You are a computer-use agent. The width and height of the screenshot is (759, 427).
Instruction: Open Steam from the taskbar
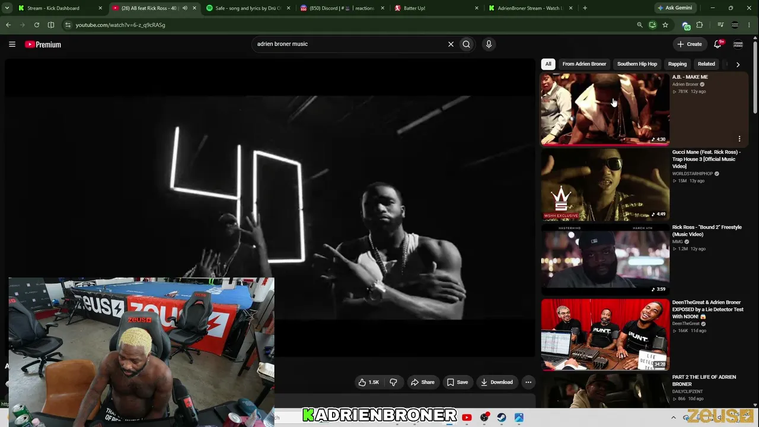coord(502,418)
